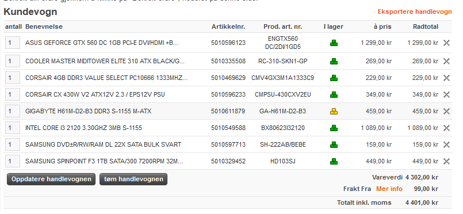The height and width of the screenshot is (214, 463).
Task: Click green stock icon for ASUS GeForce
Action: (334, 43)
